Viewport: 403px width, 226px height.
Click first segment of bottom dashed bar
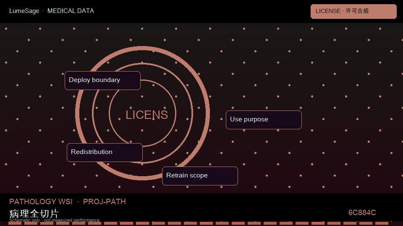tap(15, 223)
